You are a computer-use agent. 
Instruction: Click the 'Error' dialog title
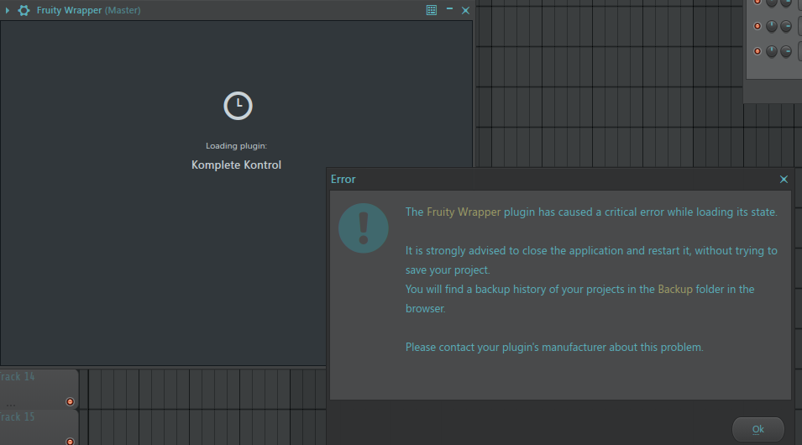[x=343, y=179]
